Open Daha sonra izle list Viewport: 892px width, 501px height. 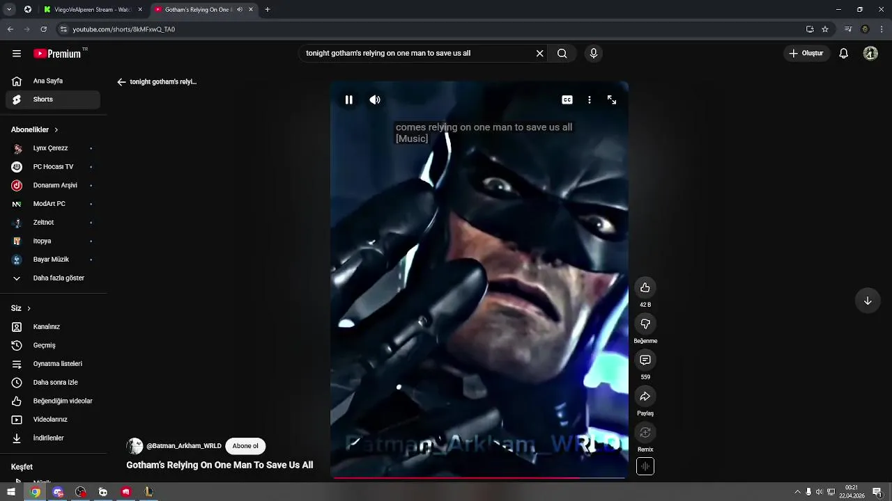coord(53,383)
